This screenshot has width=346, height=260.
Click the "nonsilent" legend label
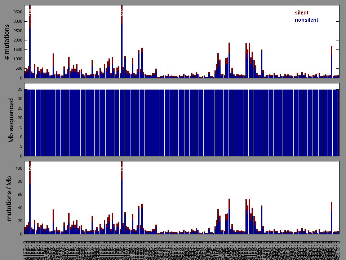tap(306, 20)
